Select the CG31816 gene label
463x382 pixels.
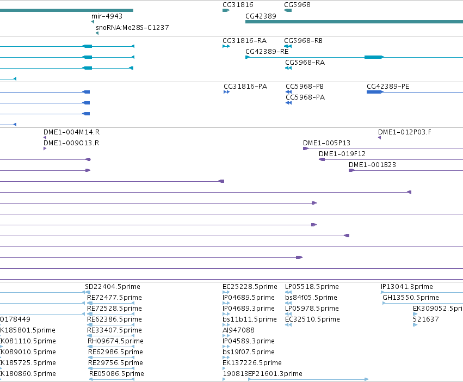[x=238, y=5]
